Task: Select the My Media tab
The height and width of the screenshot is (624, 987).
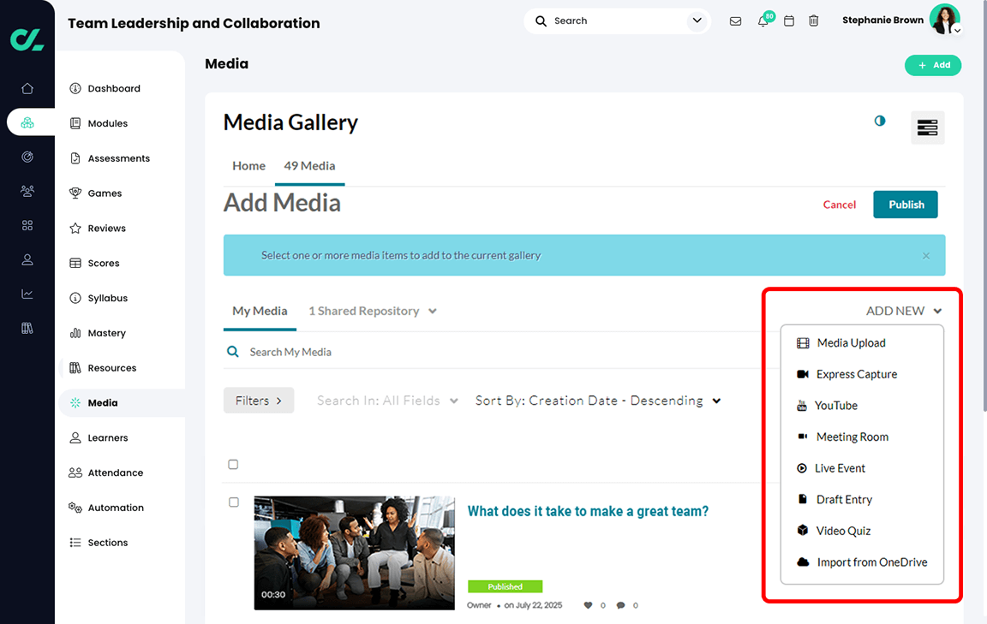Action: tap(260, 311)
